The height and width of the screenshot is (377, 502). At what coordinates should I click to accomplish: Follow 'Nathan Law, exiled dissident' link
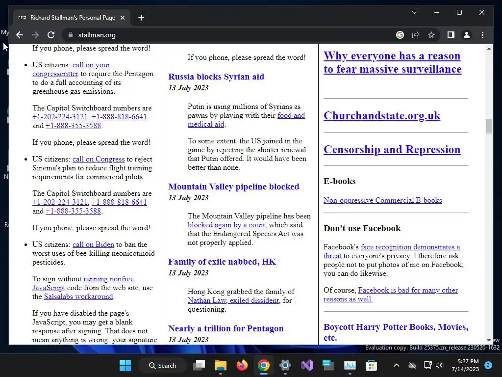pyautogui.click(x=233, y=300)
